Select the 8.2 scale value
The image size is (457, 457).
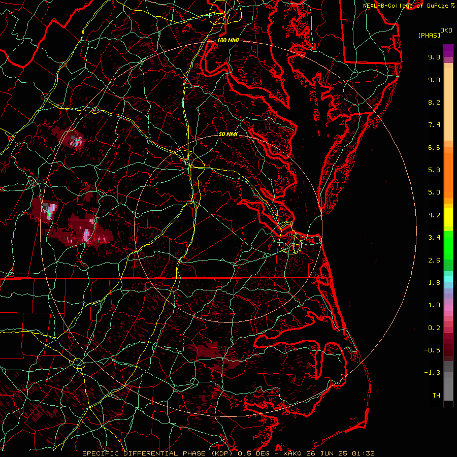click(434, 102)
